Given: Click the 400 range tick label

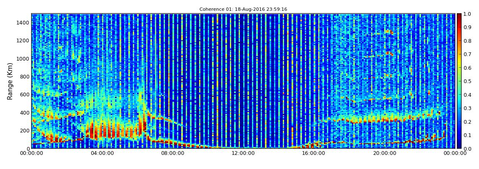Looking at the screenshot, I should [x=25, y=113].
